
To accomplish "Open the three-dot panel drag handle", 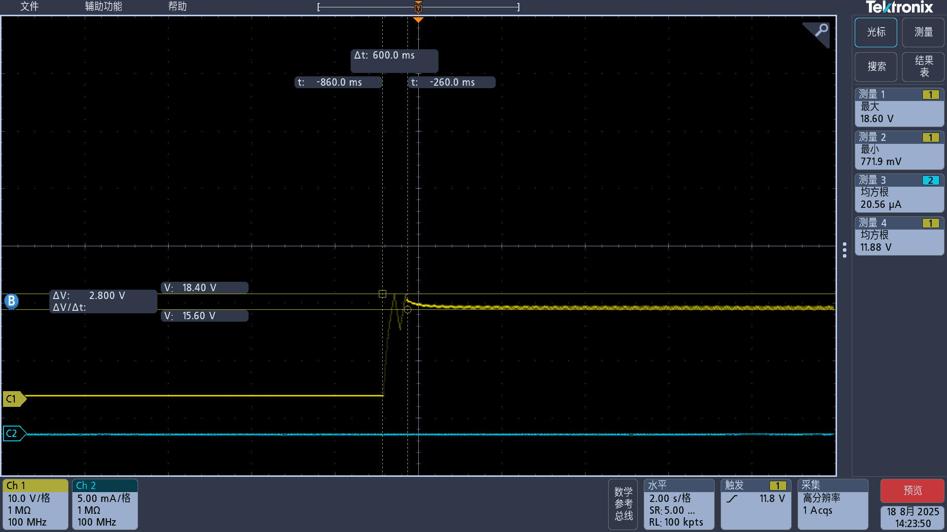I will 844,250.
